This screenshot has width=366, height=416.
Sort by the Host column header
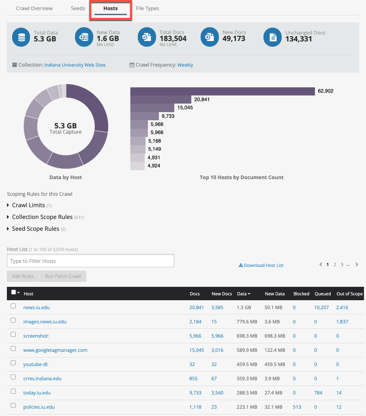29,294
